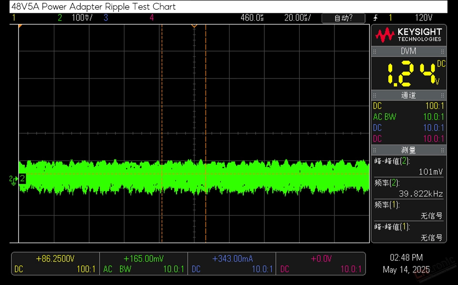Click the left dashed orange cursor line

pos(162,133)
